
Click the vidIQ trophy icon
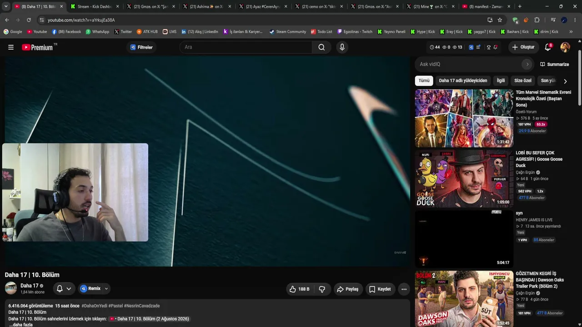[489, 47]
